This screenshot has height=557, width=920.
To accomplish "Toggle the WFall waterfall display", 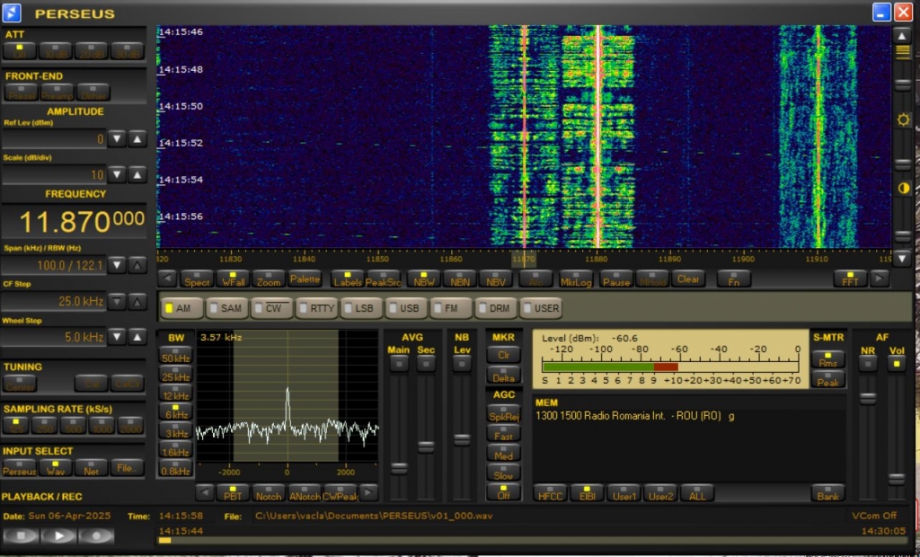I will (233, 279).
